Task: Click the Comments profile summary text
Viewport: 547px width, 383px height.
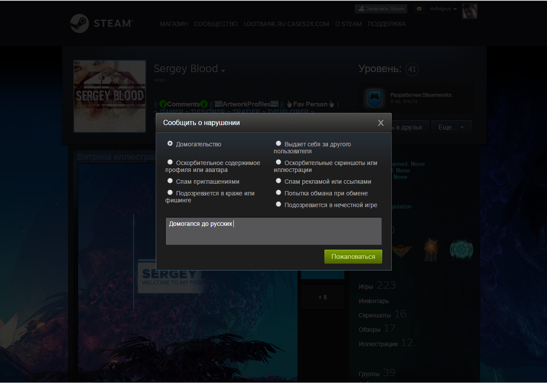Action: point(183,104)
